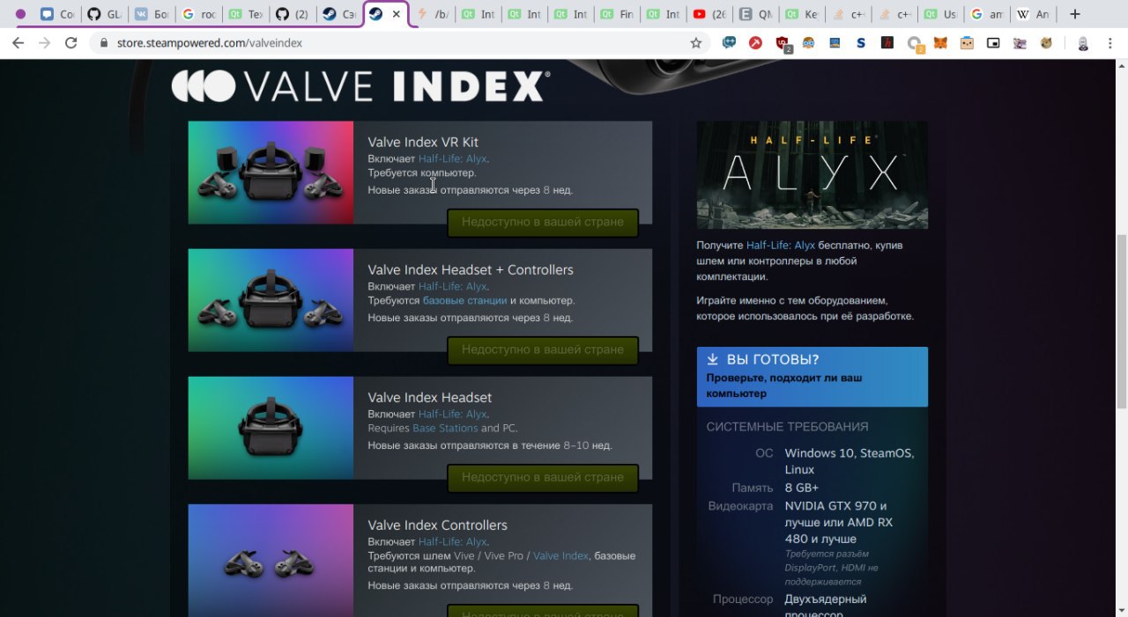Click unavailable button for Valve Index Headset
This screenshot has height=617, width=1128.
point(542,478)
